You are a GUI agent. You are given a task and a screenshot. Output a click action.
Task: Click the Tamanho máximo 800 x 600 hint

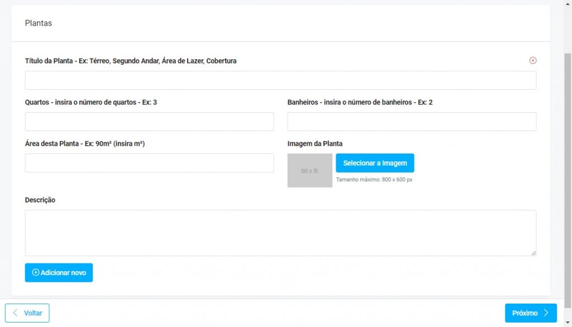pos(374,180)
